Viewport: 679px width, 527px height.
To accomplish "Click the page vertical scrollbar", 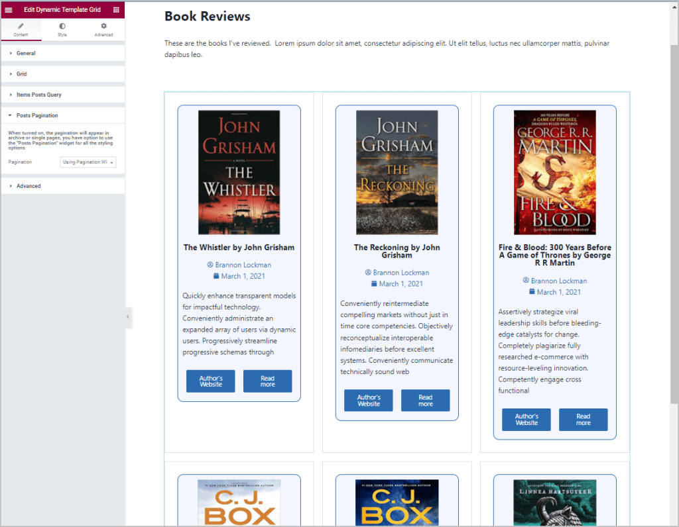I will [x=674, y=225].
